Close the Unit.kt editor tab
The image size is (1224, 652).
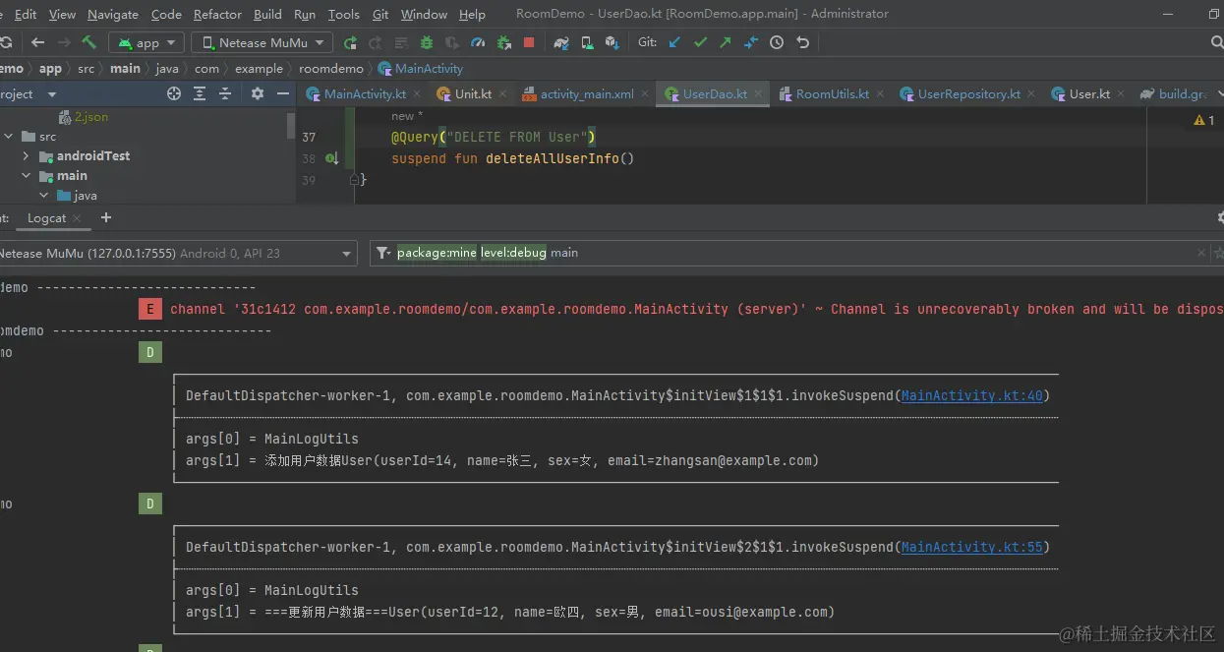pyautogui.click(x=503, y=94)
